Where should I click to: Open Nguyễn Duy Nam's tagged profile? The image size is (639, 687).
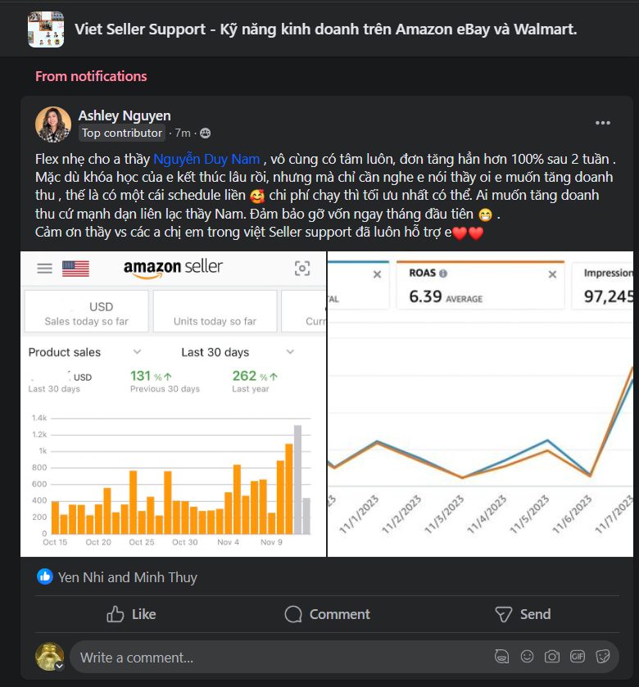coord(206,159)
